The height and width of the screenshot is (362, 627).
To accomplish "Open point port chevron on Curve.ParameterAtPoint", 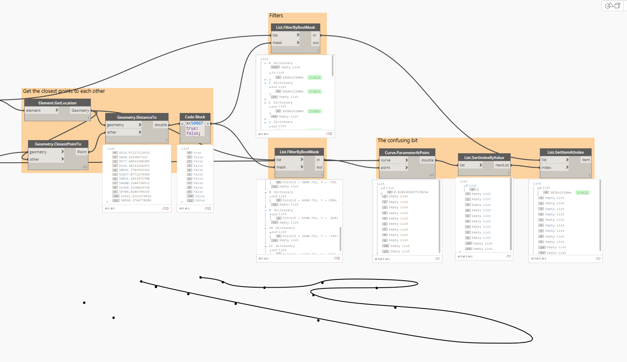I will [407, 168].
